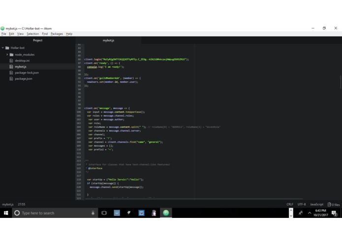Click cursor position 27:55 in status bar

(21, 205)
